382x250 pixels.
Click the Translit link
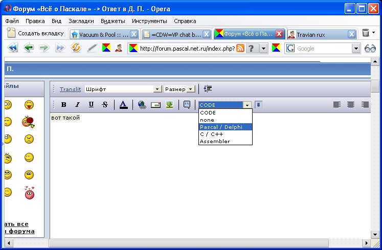[x=70, y=89]
